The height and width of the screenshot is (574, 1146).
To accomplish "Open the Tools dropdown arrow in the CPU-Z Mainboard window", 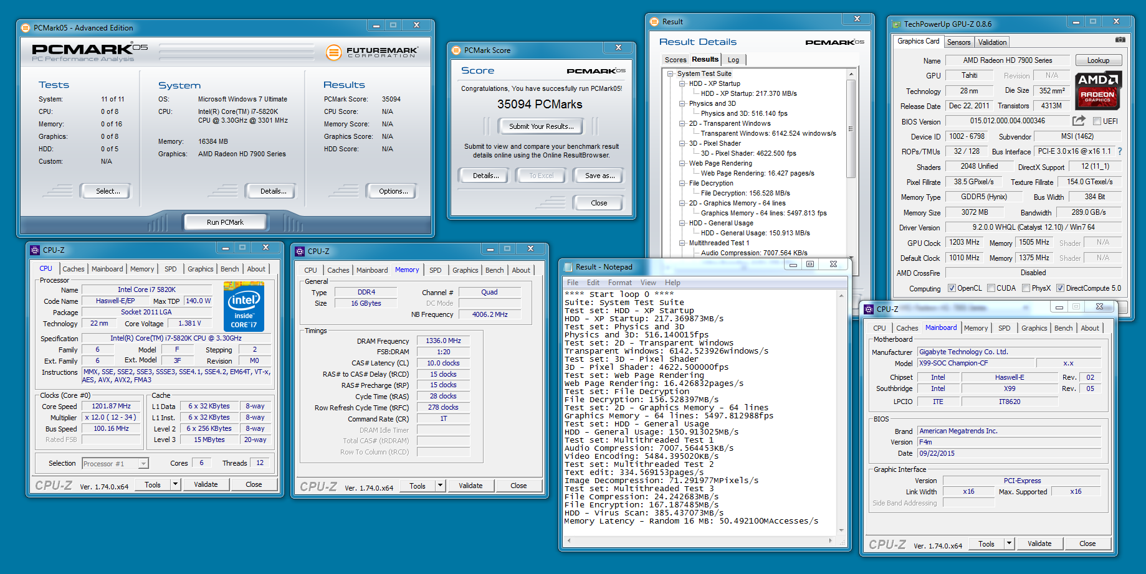I will point(1010,543).
